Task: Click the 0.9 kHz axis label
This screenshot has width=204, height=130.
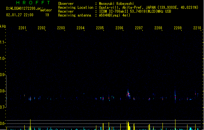Action: coord(3,75)
